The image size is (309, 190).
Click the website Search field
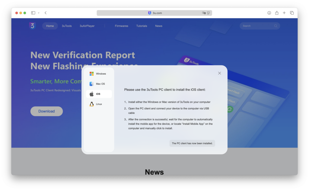click(x=260, y=26)
